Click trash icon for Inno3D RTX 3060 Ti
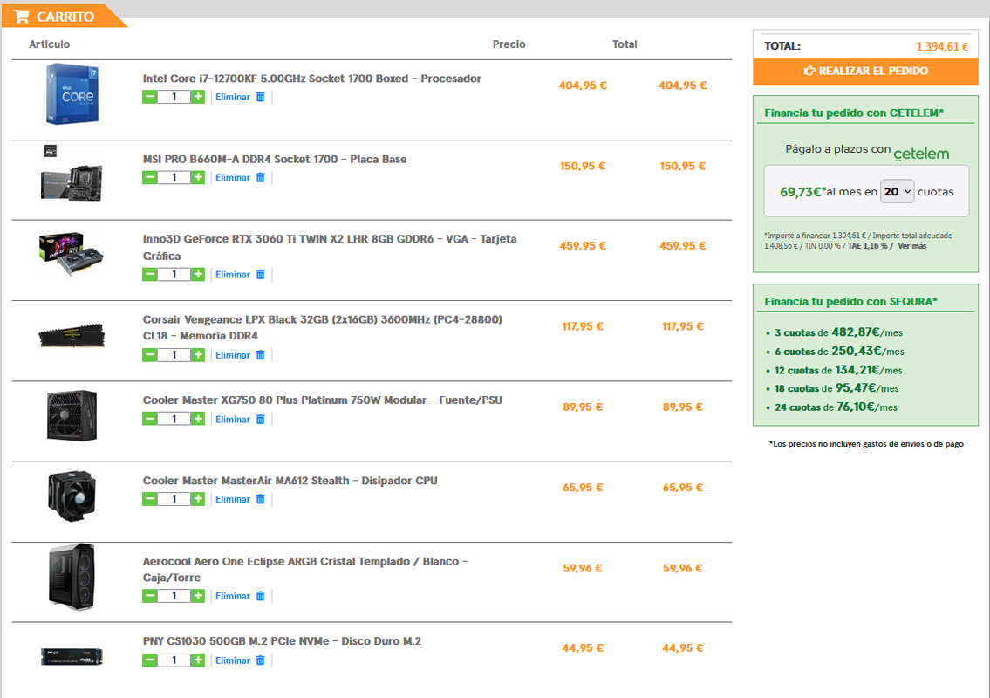 click(260, 274)
